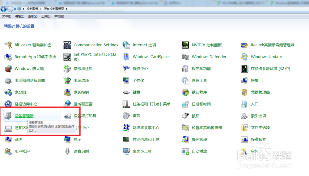
Task: Expand arrow after 所有控制面板项 in address bar
Action: 67,9
